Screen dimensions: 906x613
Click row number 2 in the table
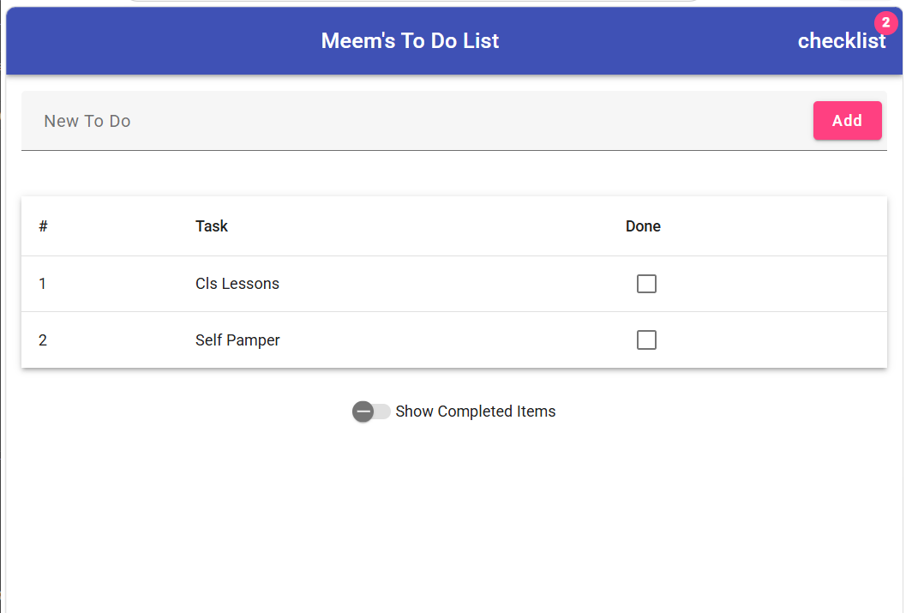click(x=43, y=340)
